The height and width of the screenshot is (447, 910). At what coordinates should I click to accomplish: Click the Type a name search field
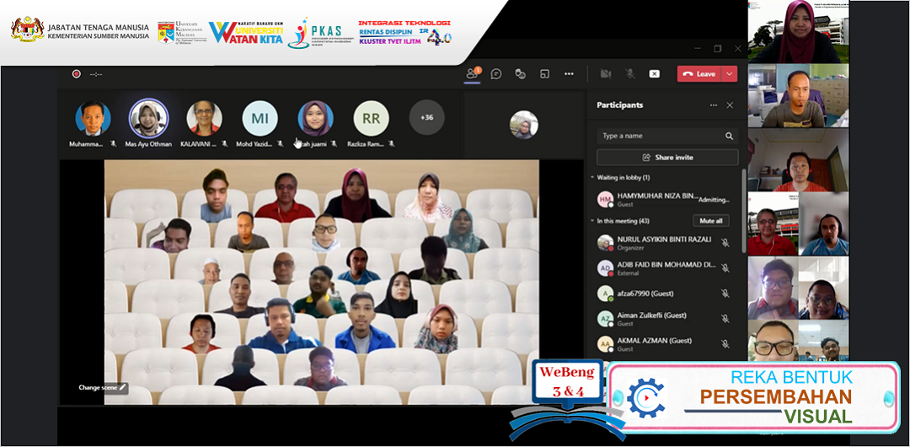(x=657, y=136)
